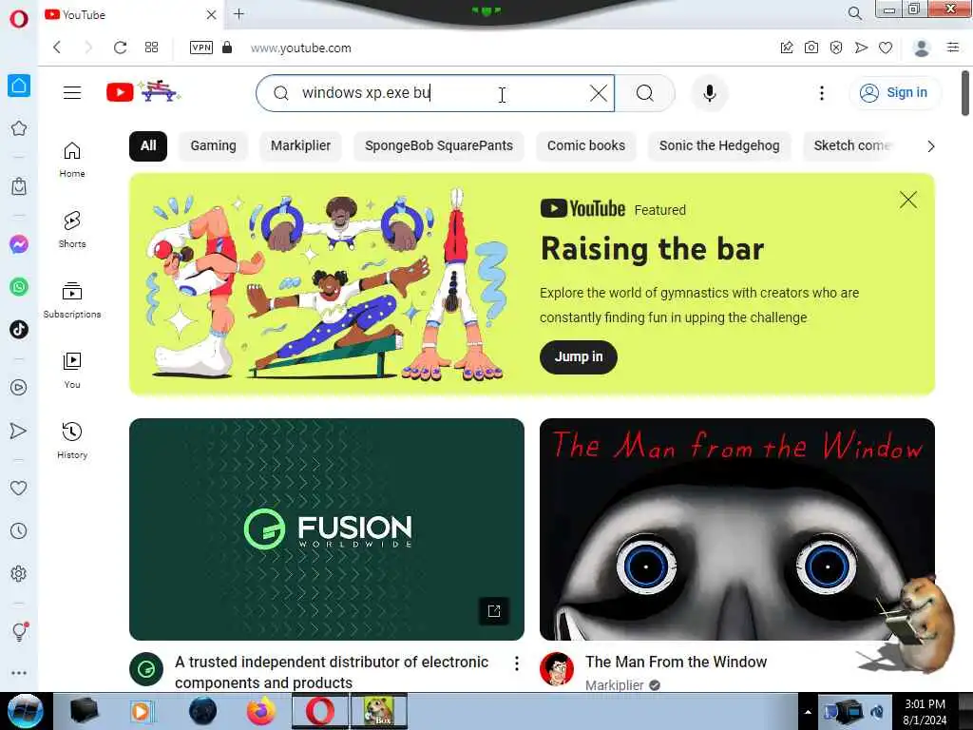Open Opera Player icon in sidebar
Viewport: 973px width, 730px height.
point(19,388)
